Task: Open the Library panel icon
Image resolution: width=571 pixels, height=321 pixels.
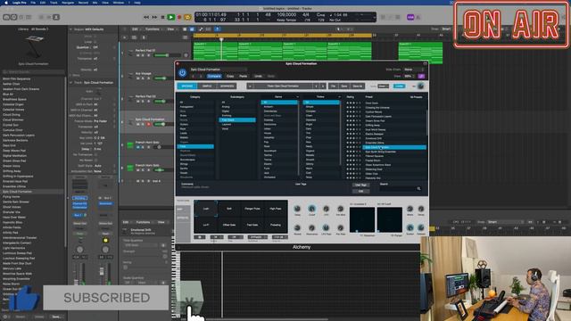Action: pyautogui.click(x=6, y=17)
